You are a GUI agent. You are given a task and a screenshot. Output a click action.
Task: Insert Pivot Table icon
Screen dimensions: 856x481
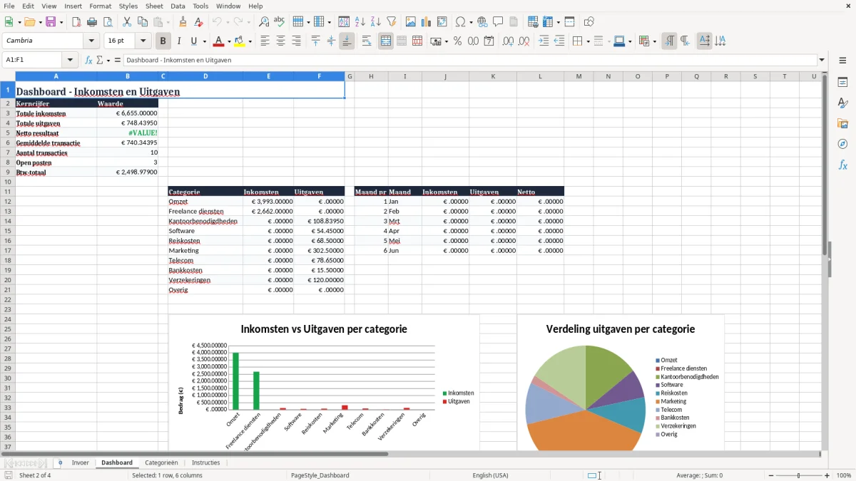442,22
